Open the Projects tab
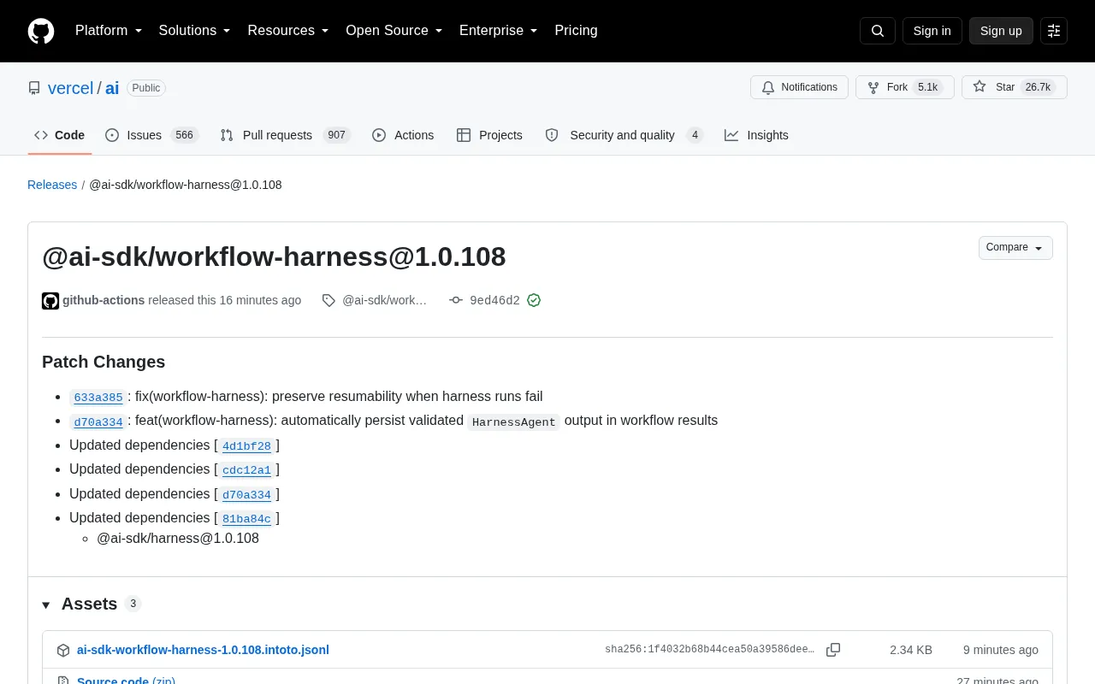This screenshot has height=684, width=1095. [490, 135]
